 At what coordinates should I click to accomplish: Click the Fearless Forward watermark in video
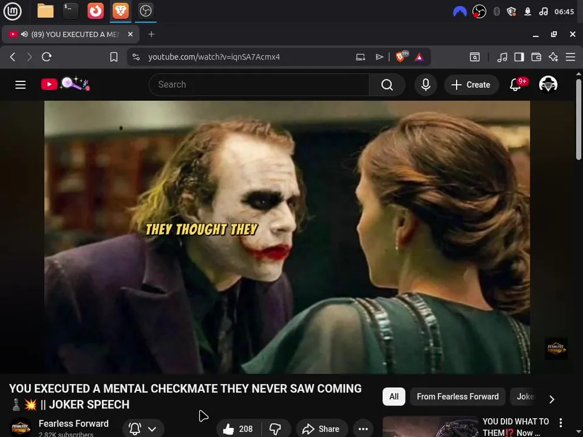(x=556, y=348)
